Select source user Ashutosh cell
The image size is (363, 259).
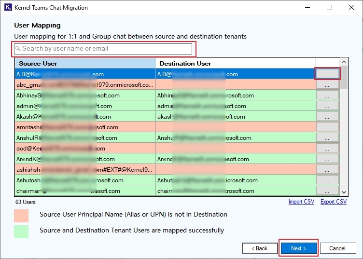(x=85, y=180)
